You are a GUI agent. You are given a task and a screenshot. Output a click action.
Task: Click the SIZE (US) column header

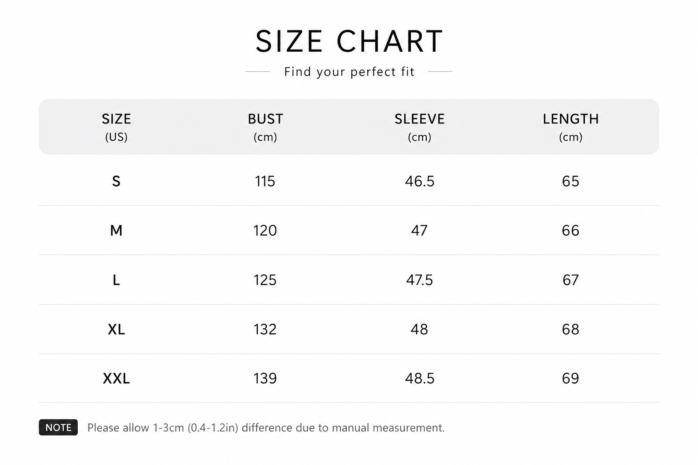116,127
